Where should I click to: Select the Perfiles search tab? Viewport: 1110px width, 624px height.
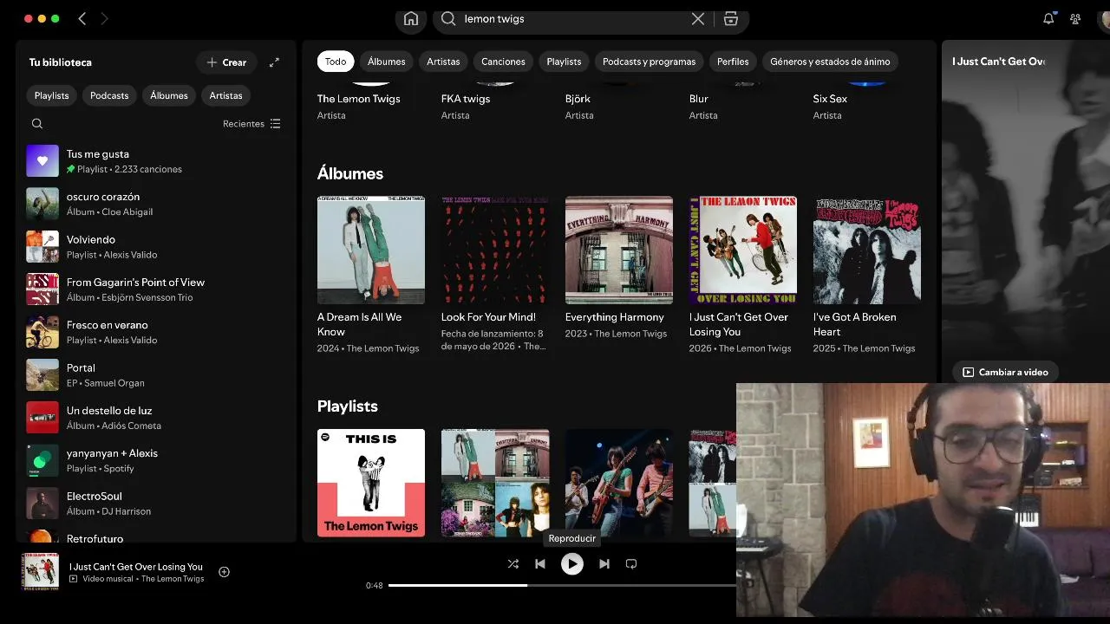[733, 62]
